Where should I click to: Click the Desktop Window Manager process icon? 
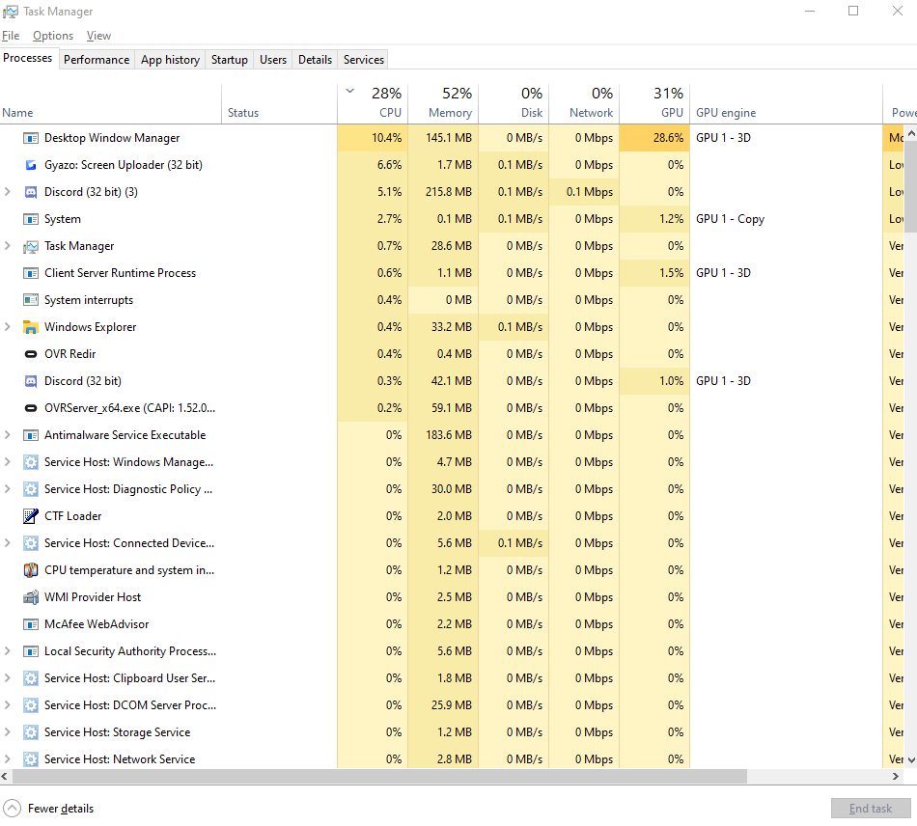coord(30,138)
